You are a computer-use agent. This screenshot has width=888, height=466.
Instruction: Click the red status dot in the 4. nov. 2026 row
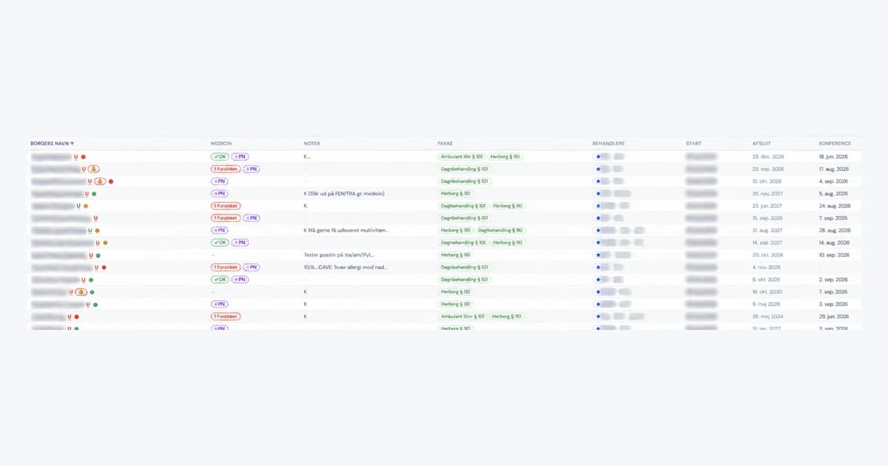click(x=104, y=267)
